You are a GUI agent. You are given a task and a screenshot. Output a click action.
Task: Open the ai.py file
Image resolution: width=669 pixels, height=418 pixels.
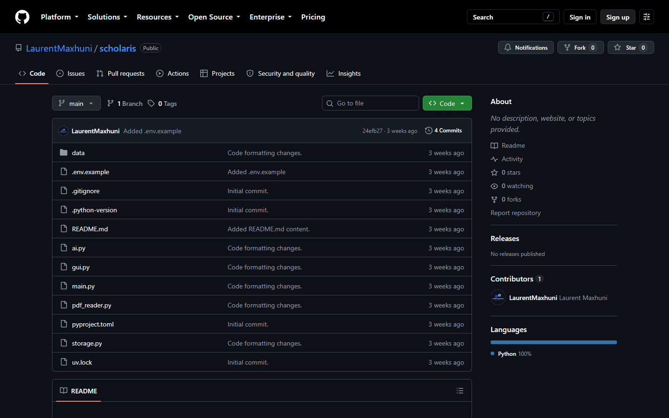coord(79,248)
